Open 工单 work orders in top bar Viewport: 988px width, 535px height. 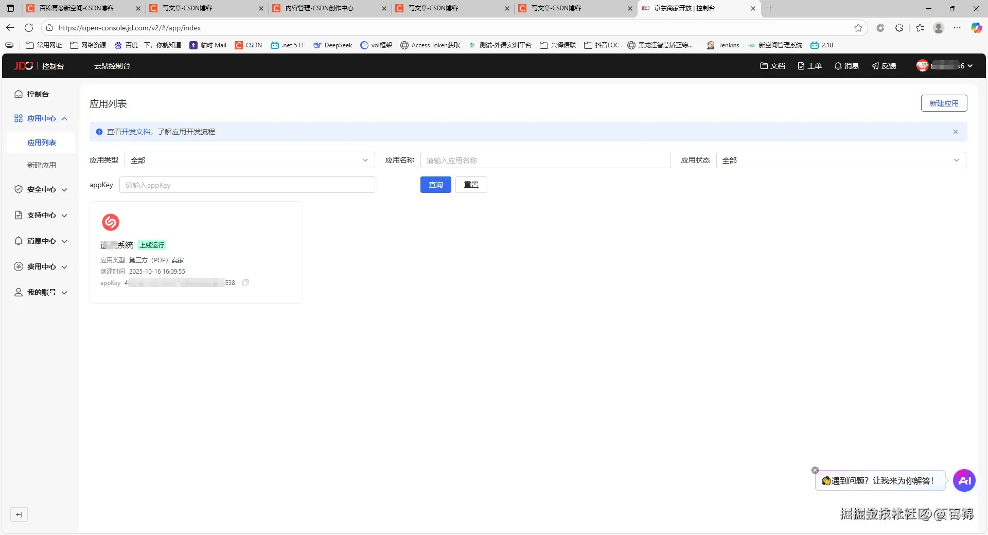[809, 66]
